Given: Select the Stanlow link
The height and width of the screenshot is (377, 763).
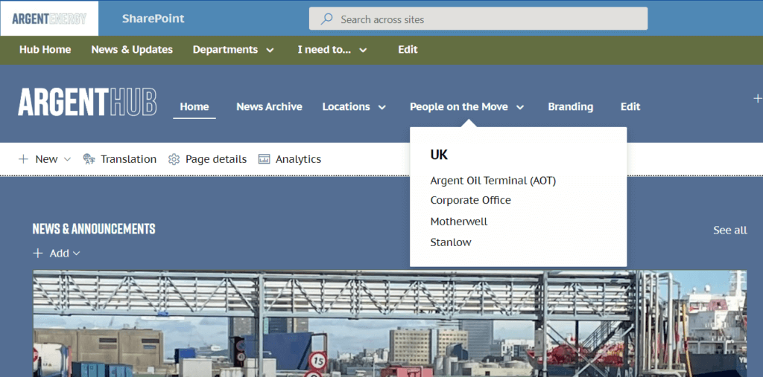Looking at the screenshot, I should 451,242.
